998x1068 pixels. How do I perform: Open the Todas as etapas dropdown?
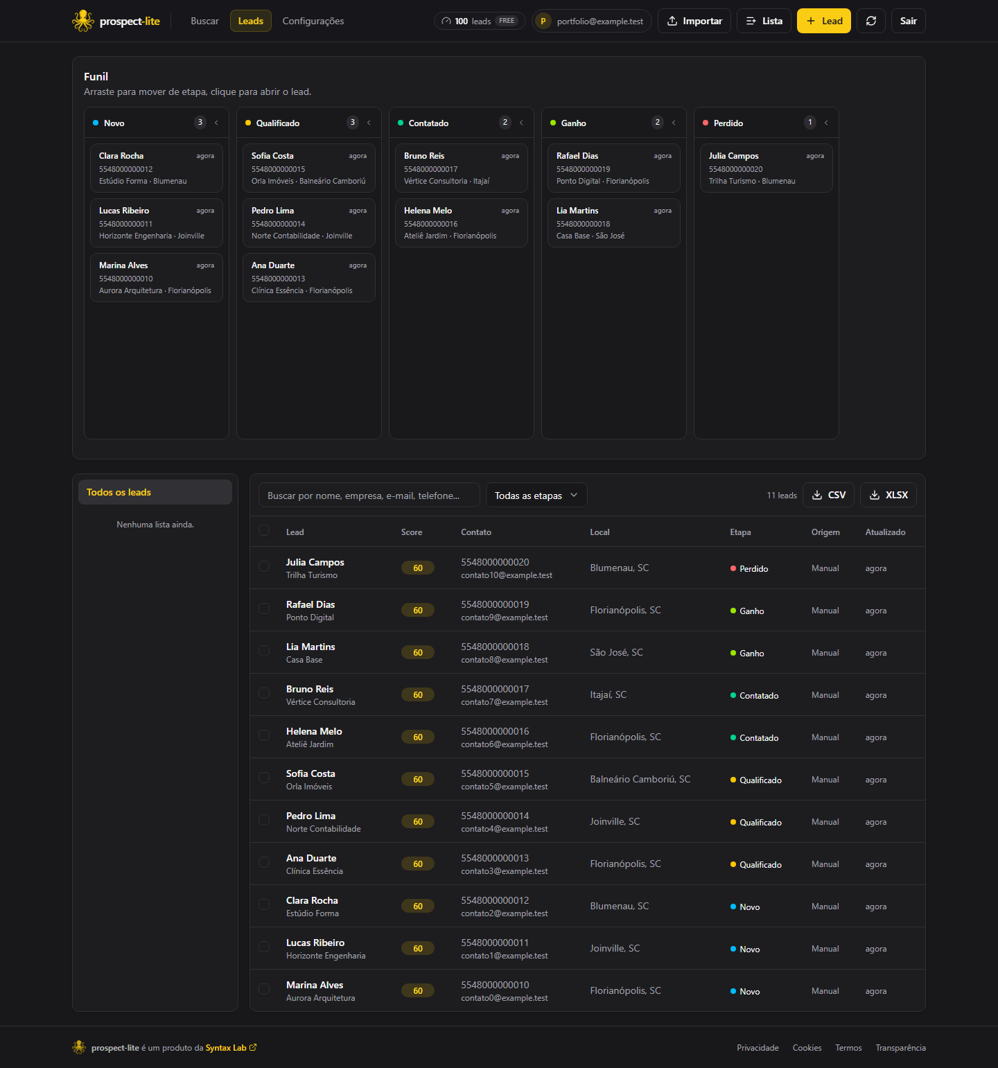[536, 495]
